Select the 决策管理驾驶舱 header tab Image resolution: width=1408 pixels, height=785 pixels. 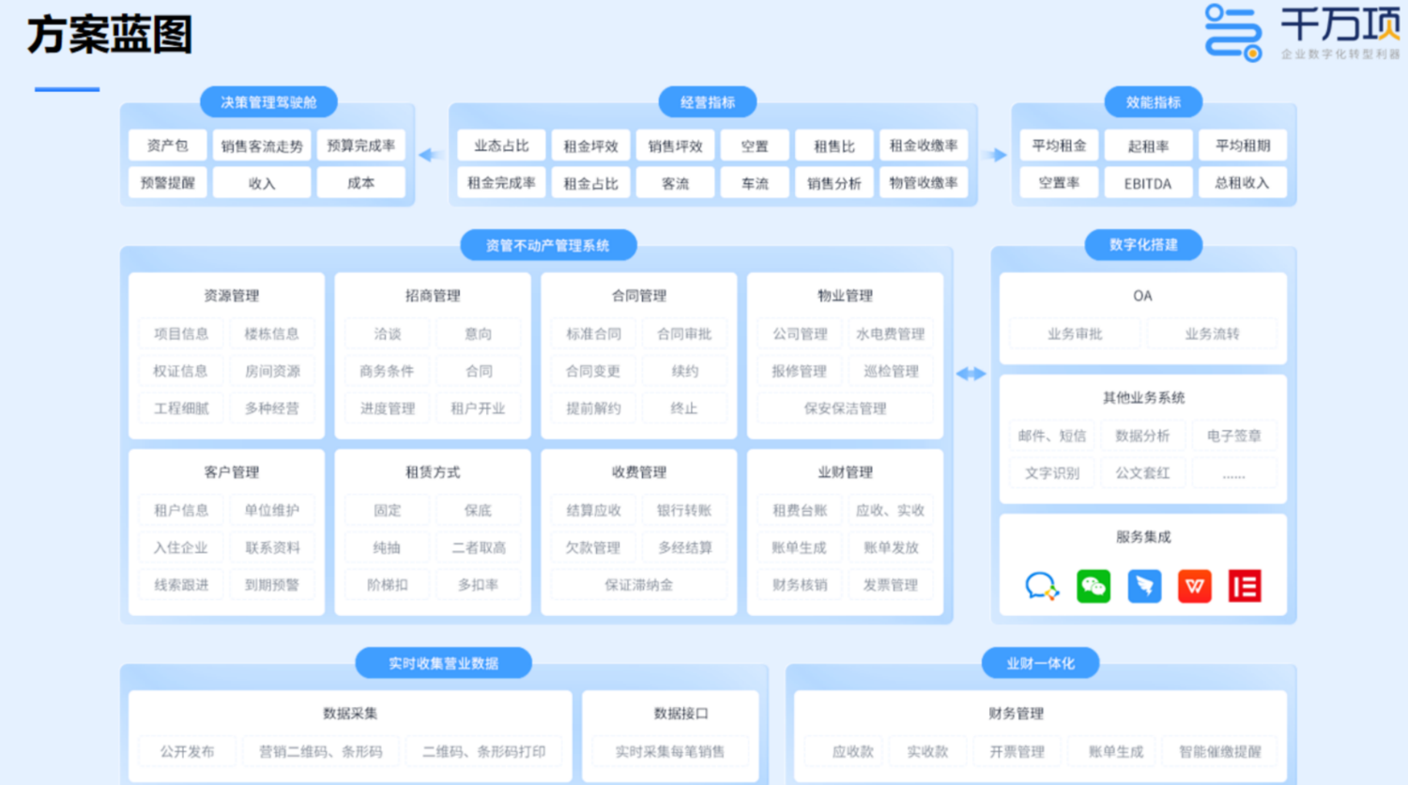pyautogui.click(x=268, y=102)
